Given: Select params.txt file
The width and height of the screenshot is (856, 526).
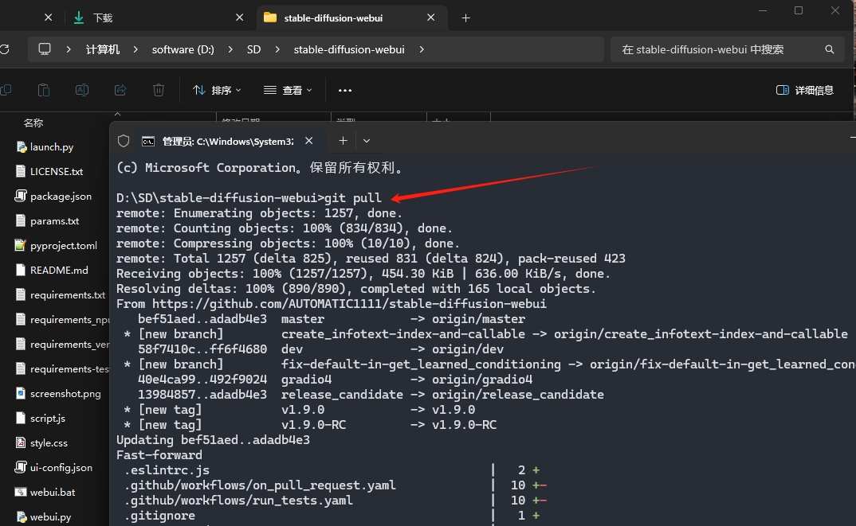Looking at the screenshot, I should tap(54, 220).
